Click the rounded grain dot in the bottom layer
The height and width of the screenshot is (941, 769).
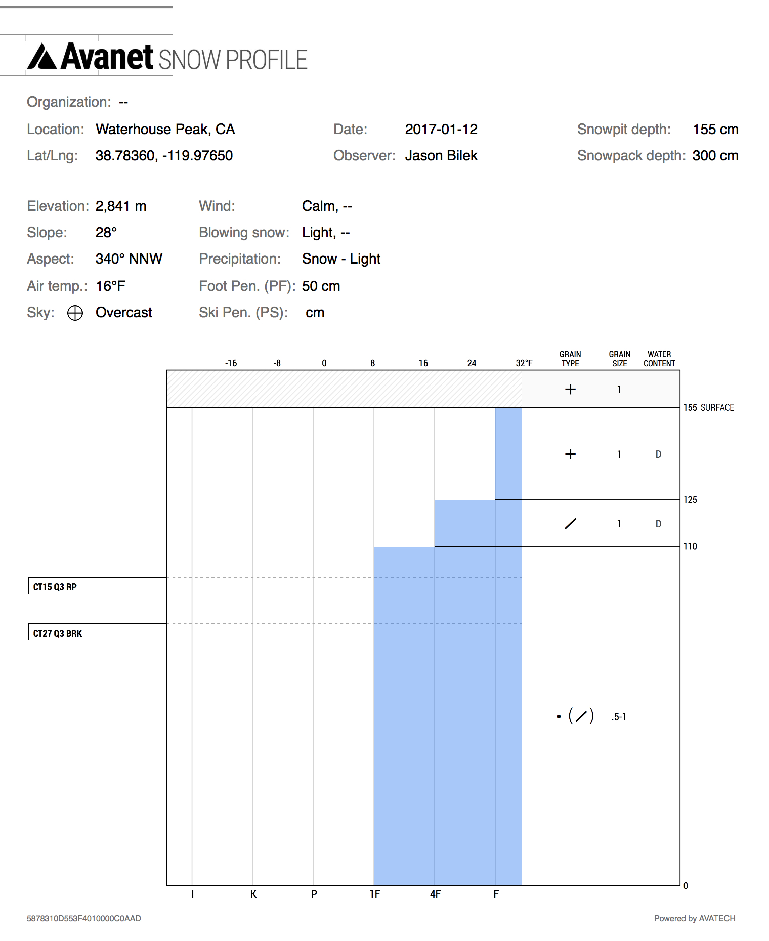click(x=559, y=716)
